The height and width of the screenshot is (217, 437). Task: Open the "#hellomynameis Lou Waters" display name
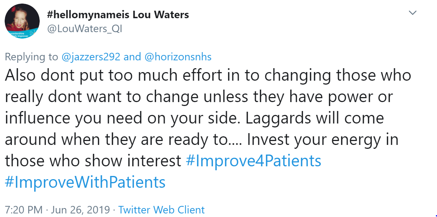pos(118,15)
